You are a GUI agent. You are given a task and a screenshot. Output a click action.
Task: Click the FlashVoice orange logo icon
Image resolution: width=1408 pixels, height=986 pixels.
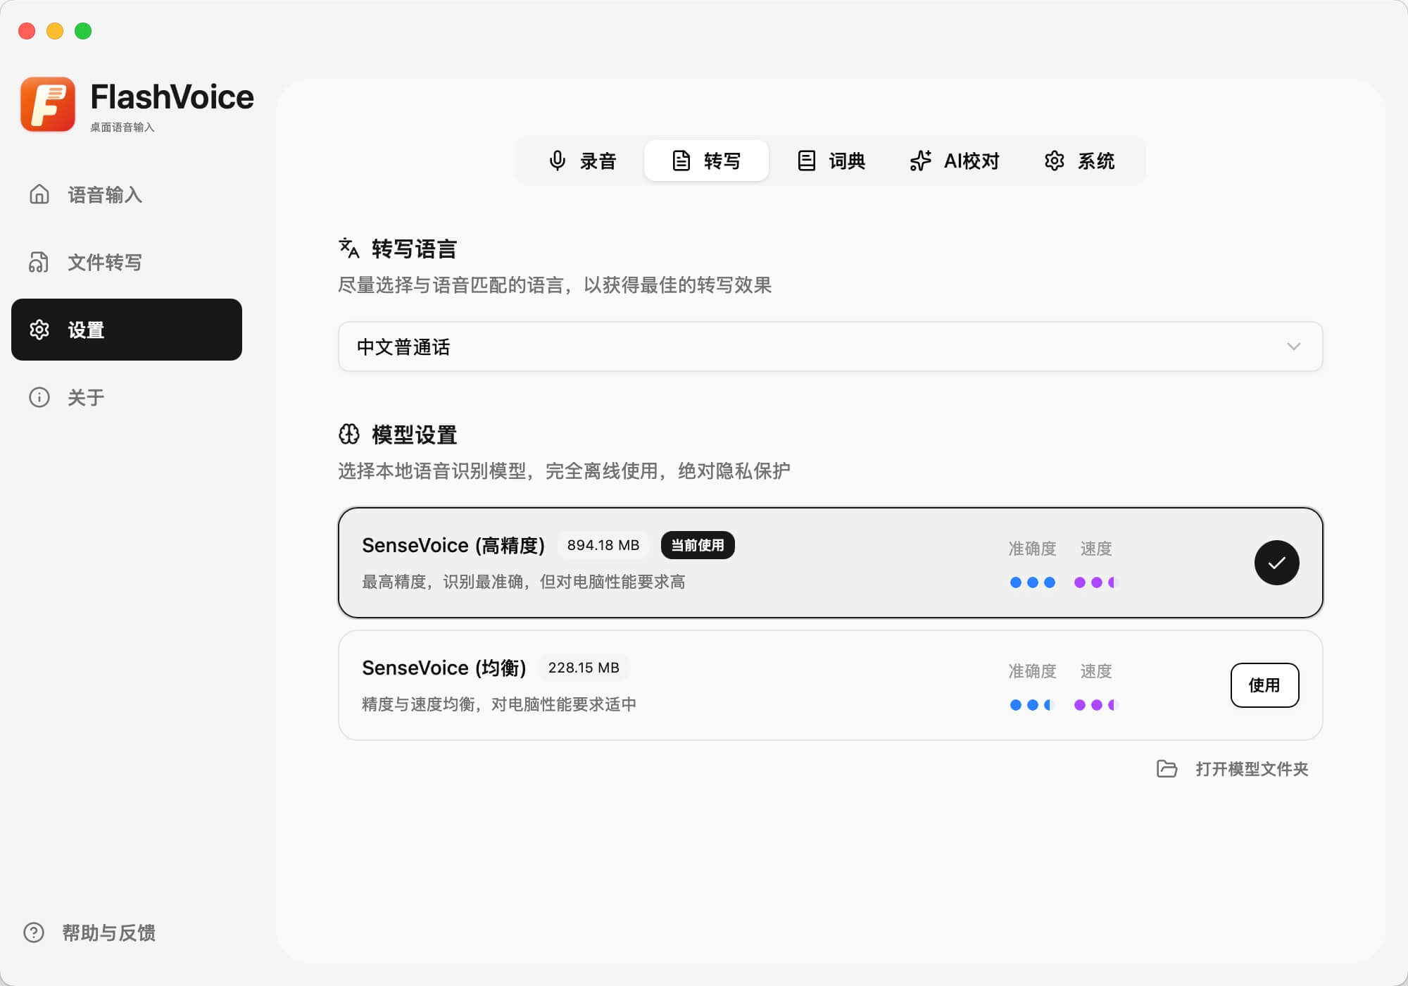click(48, 104)
